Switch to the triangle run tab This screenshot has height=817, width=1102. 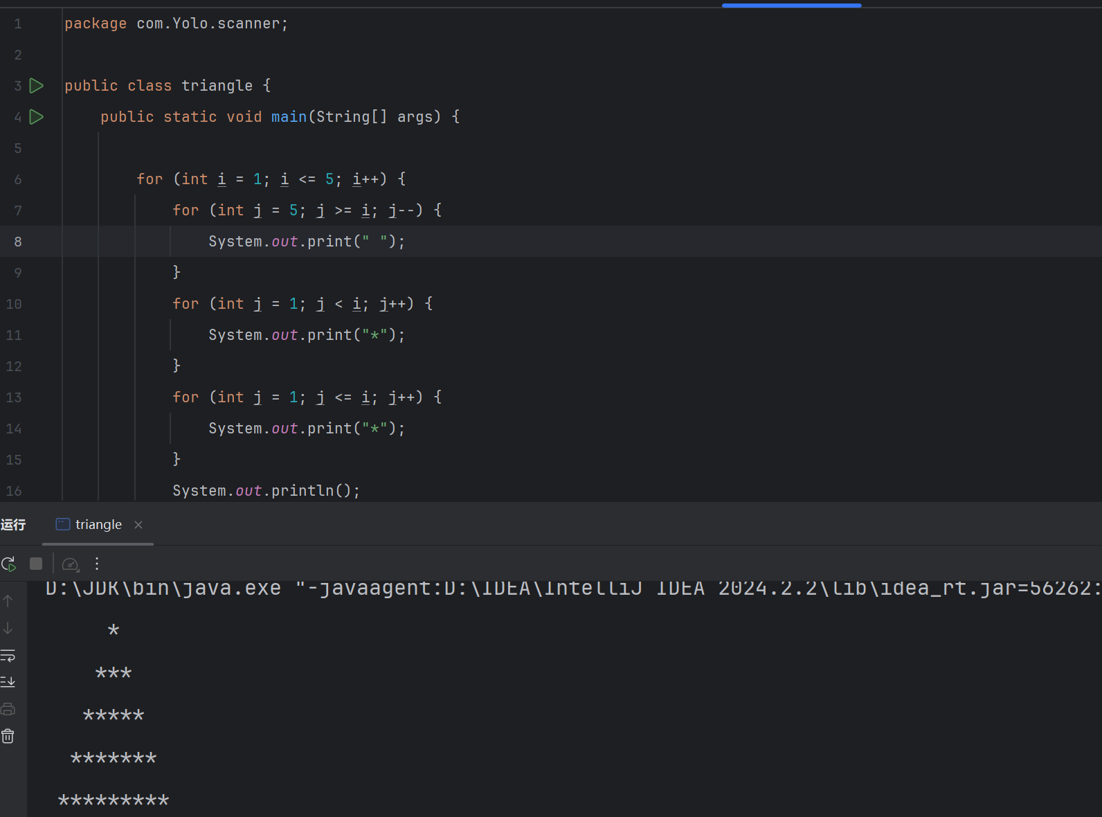98,525
